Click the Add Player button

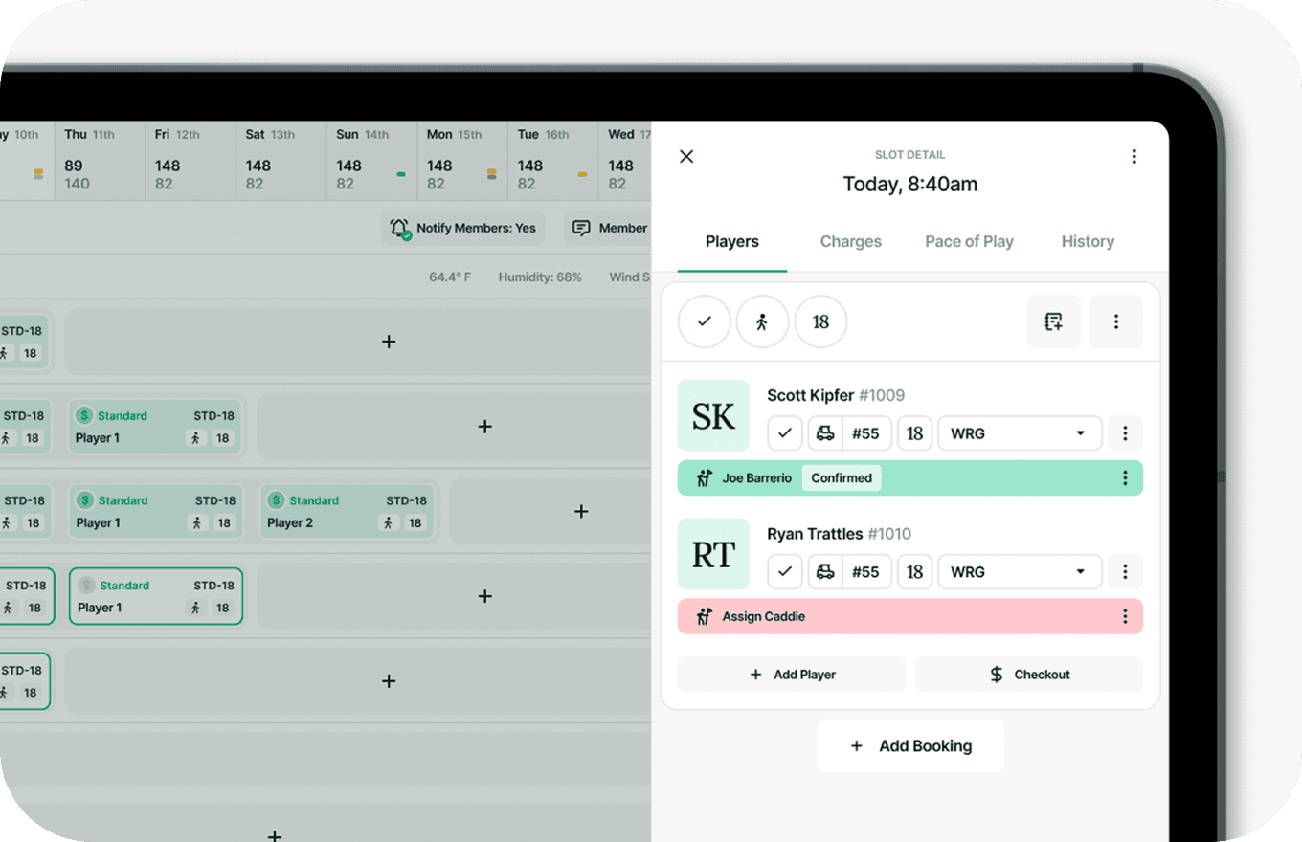791,674
